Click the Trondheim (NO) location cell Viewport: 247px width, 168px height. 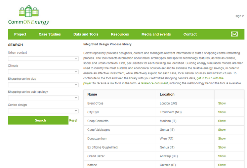coord(185,112)
